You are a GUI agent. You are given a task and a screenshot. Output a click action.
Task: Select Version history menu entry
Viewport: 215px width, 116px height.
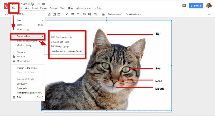coord(28,45)
